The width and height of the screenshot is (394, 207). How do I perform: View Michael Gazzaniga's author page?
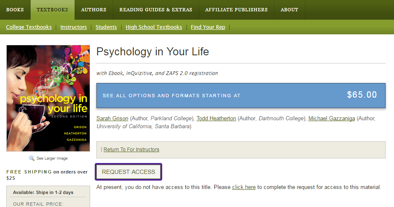(332, 118)
